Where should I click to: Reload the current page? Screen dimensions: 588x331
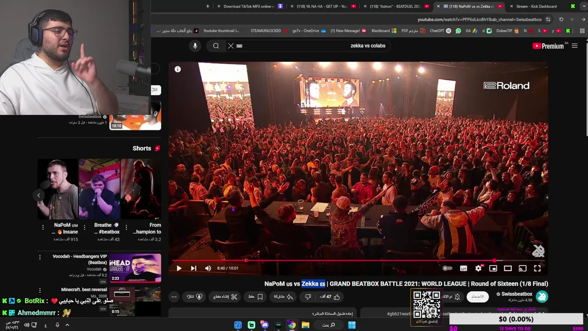pyautogui.click(x=561, y=20)
